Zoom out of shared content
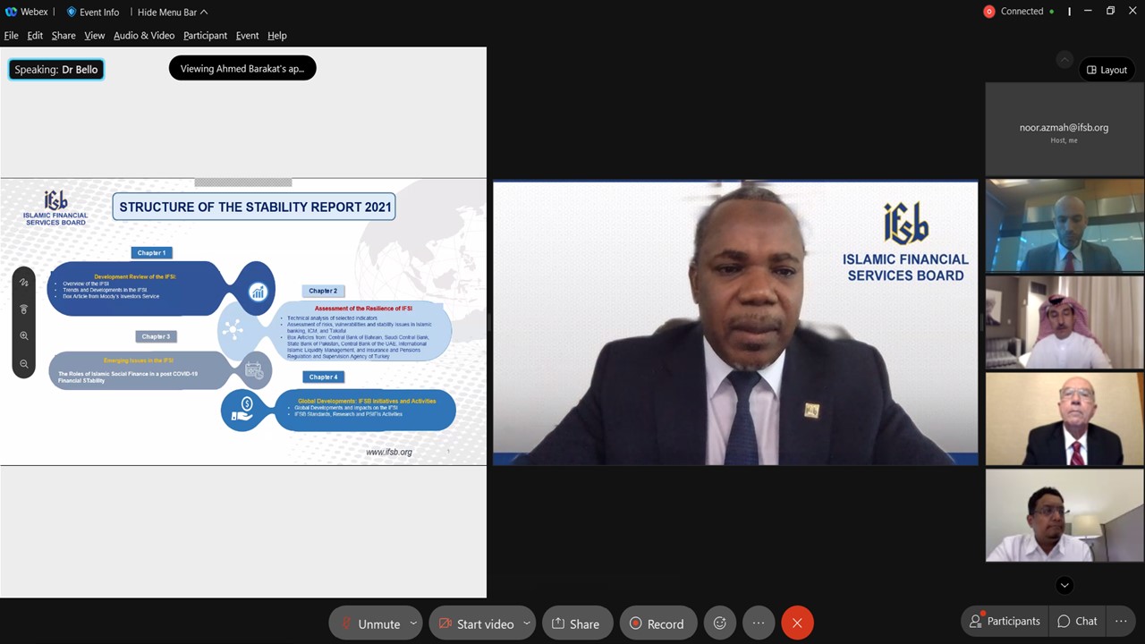This screenshot has height=644, width=1145. coord(24,364)
